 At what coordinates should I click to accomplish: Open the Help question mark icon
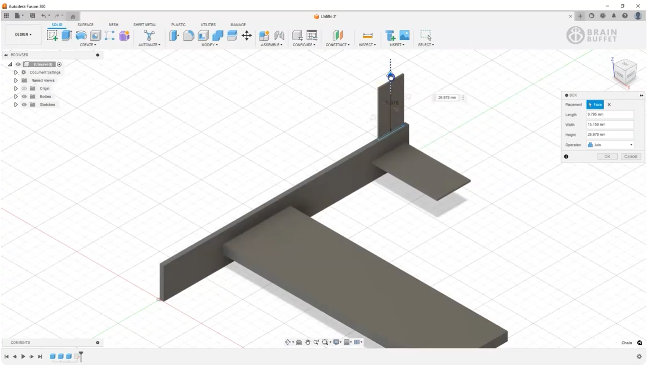tap(625, 16)
